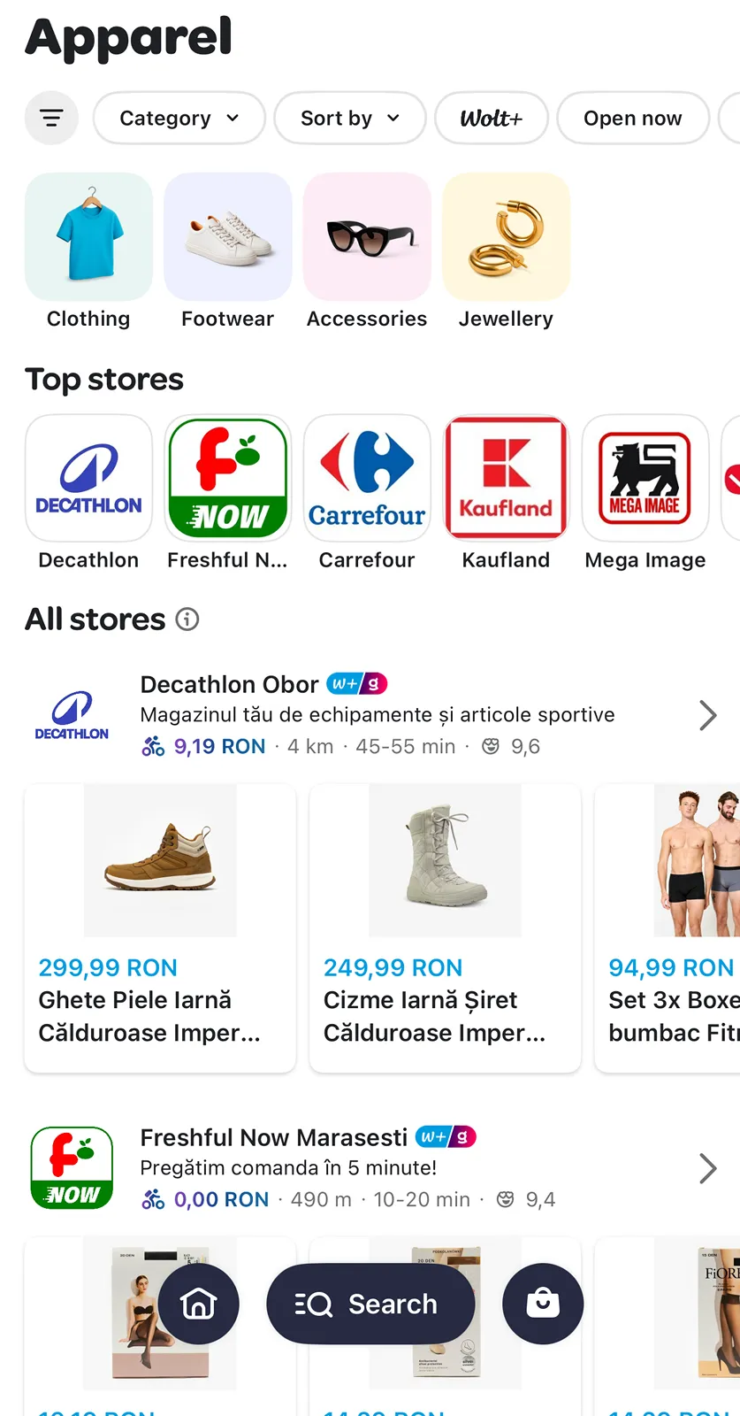The image size is (740, 1416).
Task: Tap the All stores info icon
Action: pos(187,619)
